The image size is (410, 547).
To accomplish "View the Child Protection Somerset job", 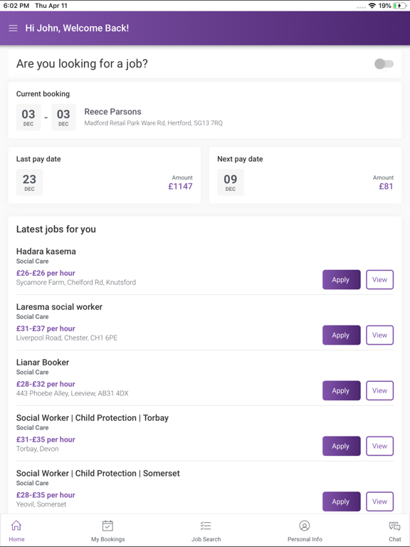I will (379, 501).
